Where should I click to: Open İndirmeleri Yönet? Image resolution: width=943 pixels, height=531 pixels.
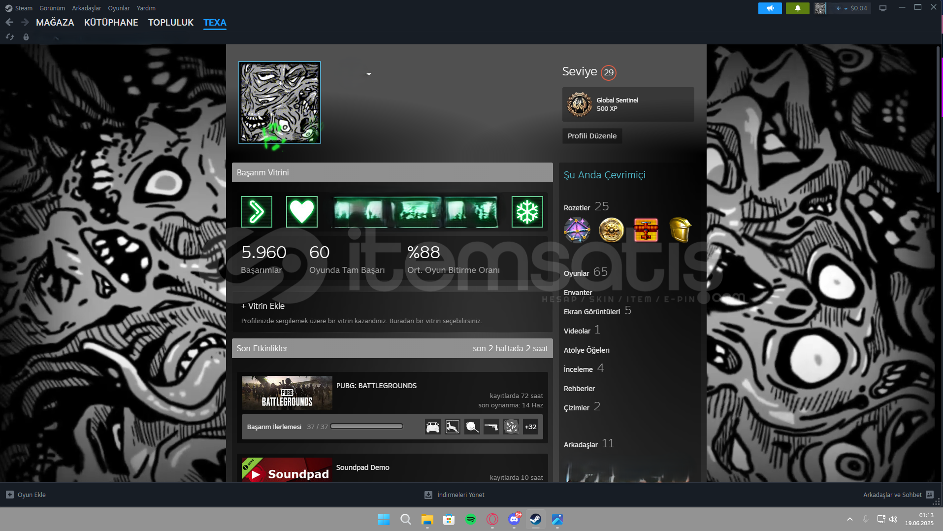454,495
